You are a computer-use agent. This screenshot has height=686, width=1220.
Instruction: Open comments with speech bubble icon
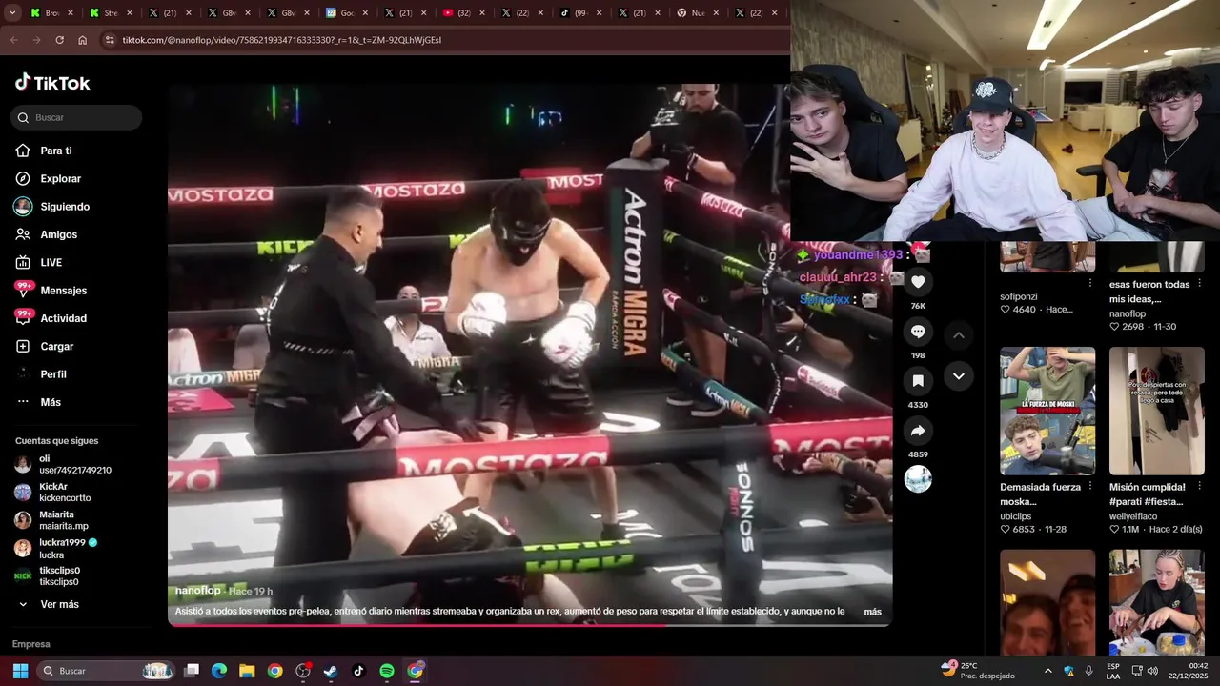tap(918, 332)
